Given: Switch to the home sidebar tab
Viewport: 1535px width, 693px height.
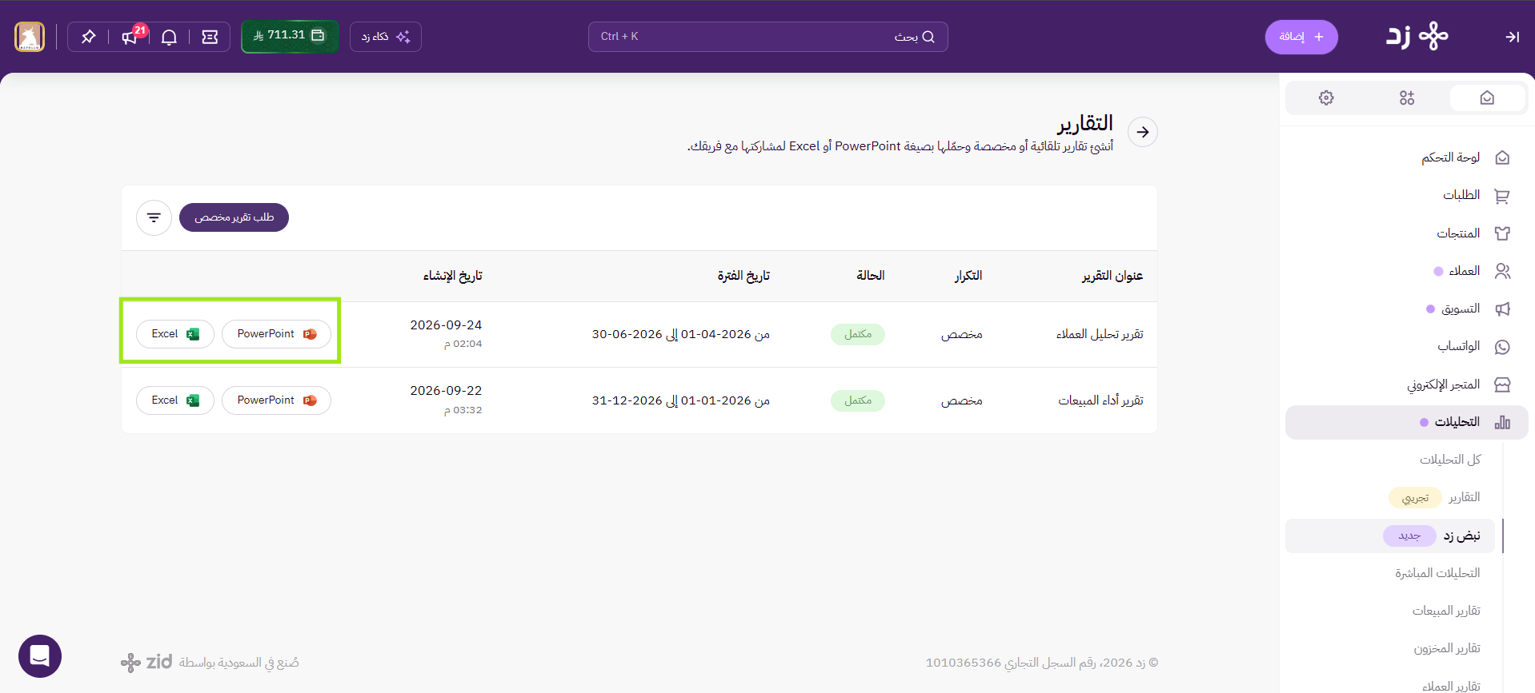Looking at the screenshot, I should coord(1487,98).
